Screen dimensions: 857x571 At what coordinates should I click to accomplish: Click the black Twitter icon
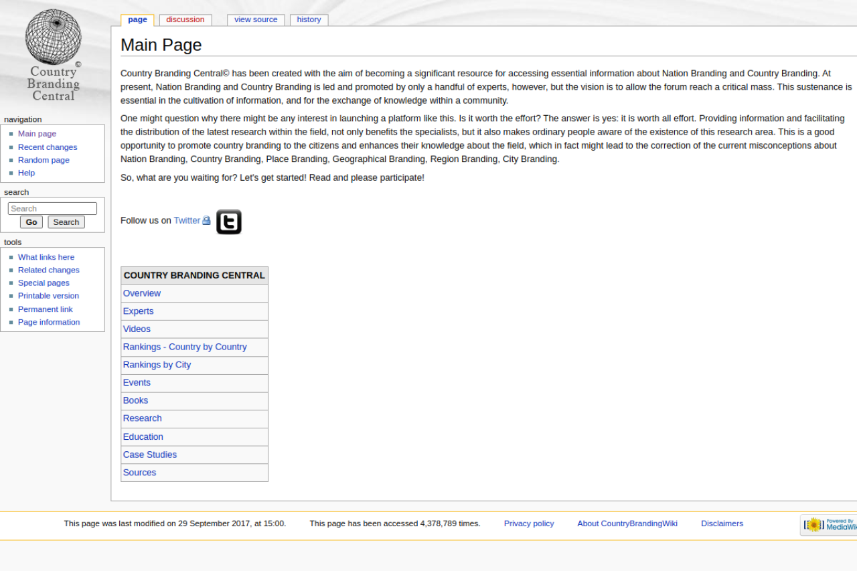(x=229, y=222)
